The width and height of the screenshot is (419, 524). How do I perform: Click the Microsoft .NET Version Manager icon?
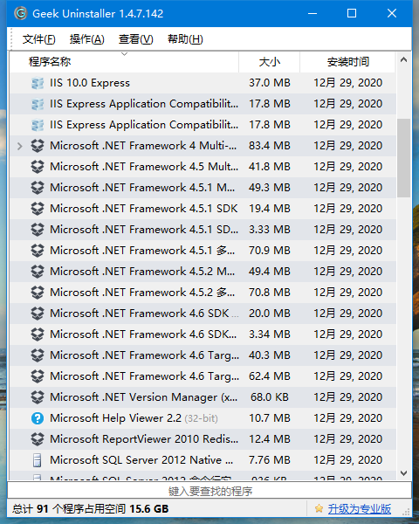click(x=37, y=397)
